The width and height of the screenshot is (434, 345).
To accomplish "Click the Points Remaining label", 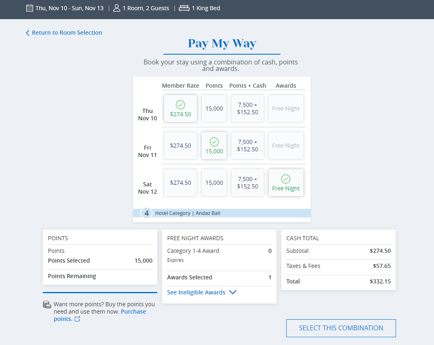I will pyautogui.click(x=72, y=276).
